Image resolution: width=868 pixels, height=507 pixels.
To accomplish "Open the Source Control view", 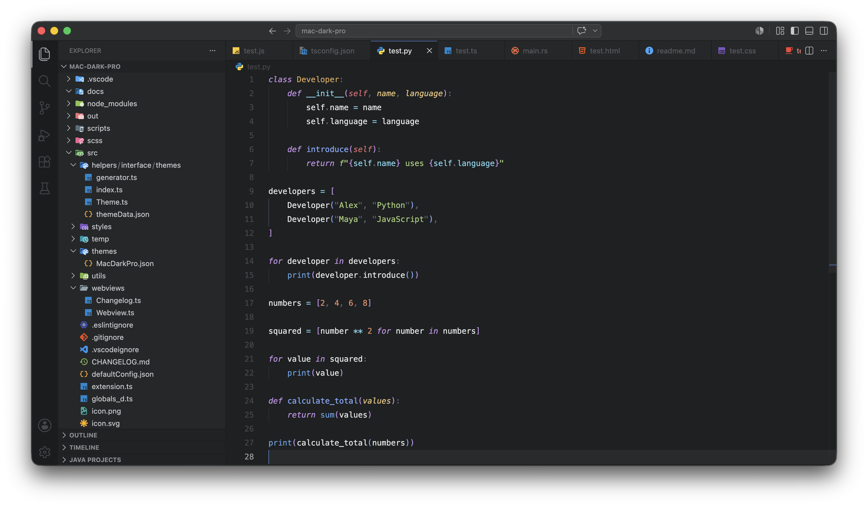I will [x=44, y=108].
